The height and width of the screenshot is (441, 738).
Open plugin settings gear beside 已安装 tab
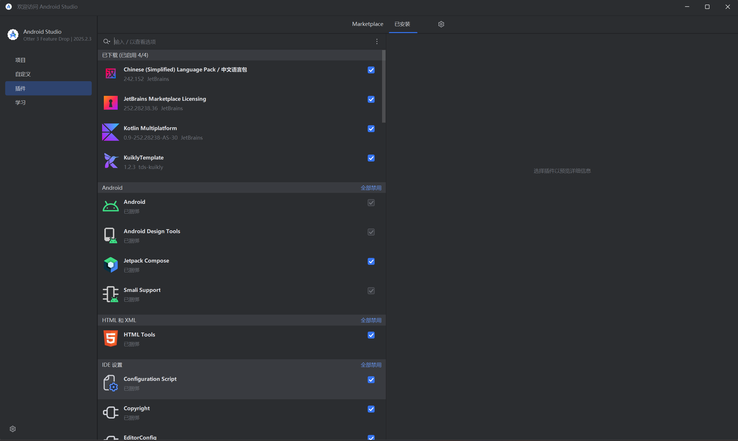[x=441, y=24]
